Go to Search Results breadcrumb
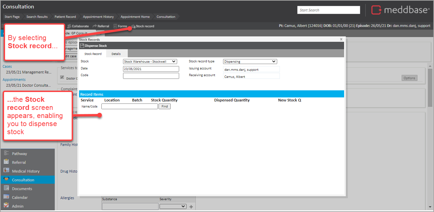The image size is (434, 212). [37, 17]
